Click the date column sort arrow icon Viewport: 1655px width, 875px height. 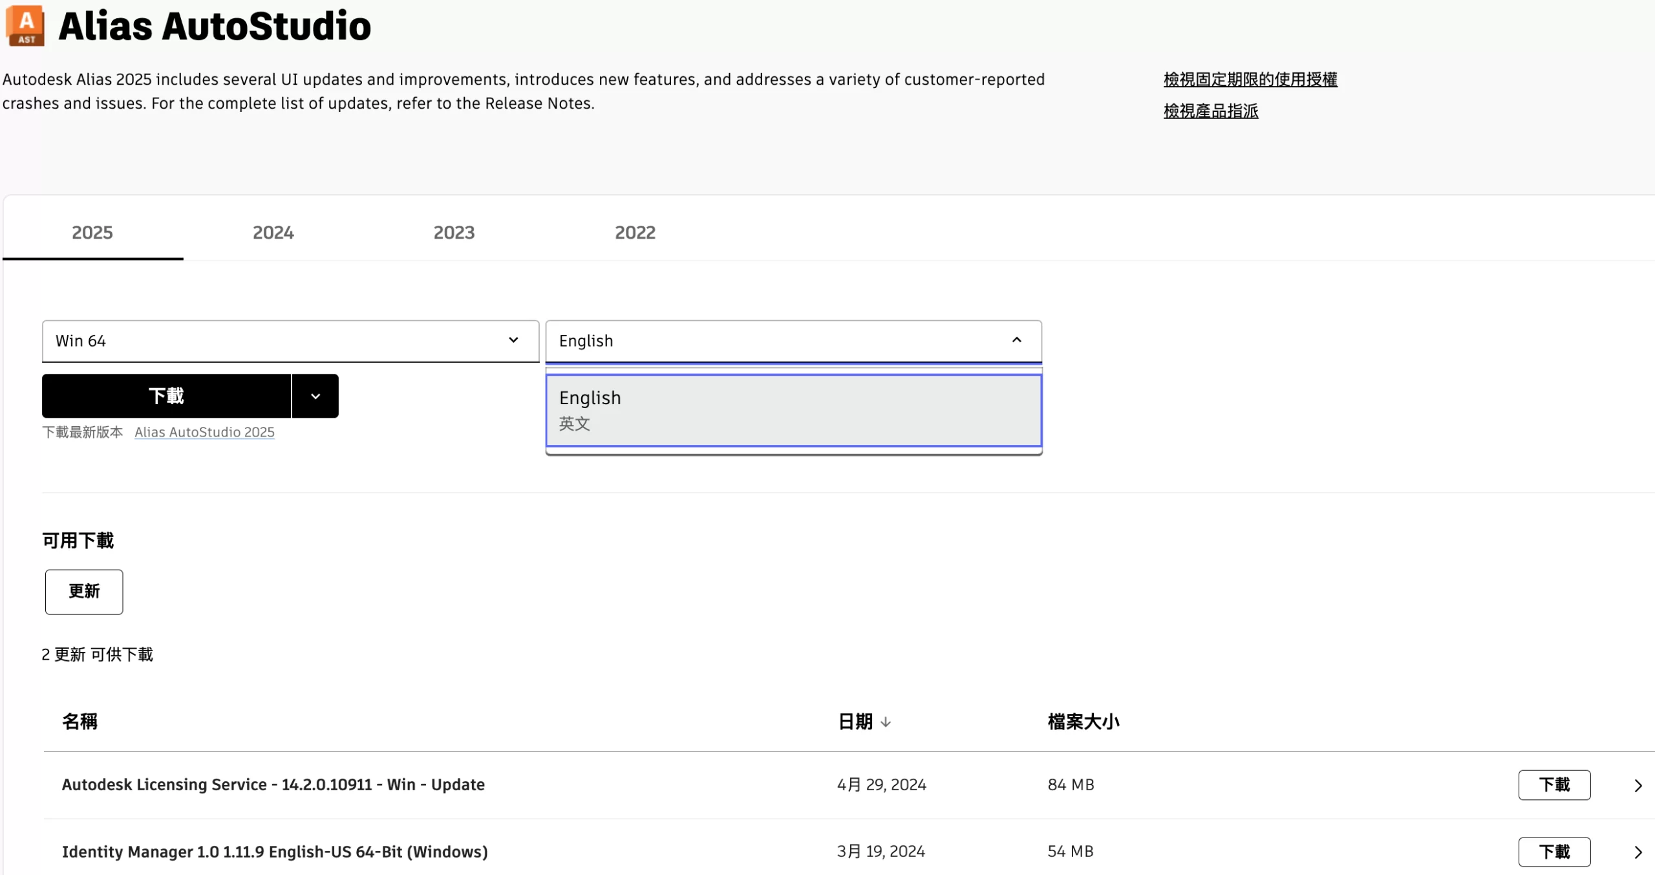[x=886, y=722]
